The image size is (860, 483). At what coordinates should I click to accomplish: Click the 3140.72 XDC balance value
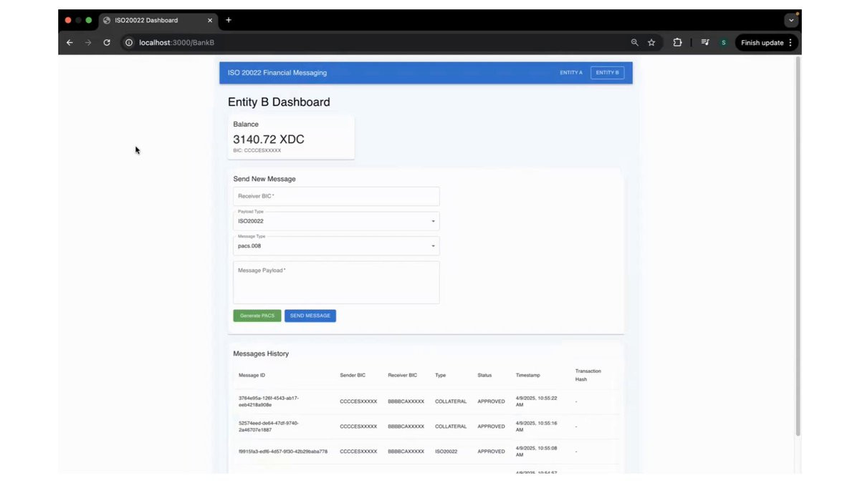pos(269,139)
